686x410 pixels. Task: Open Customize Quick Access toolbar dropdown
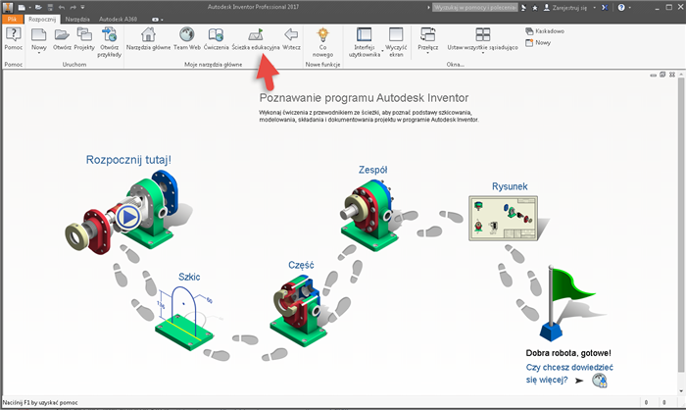click(82, 7)
